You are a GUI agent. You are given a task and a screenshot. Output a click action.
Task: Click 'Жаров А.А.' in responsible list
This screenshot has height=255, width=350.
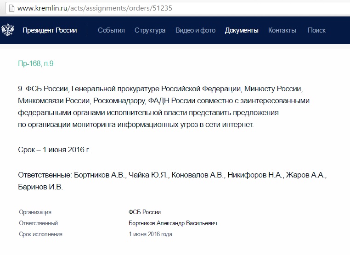pyautogui.click(x=306, y=175)
